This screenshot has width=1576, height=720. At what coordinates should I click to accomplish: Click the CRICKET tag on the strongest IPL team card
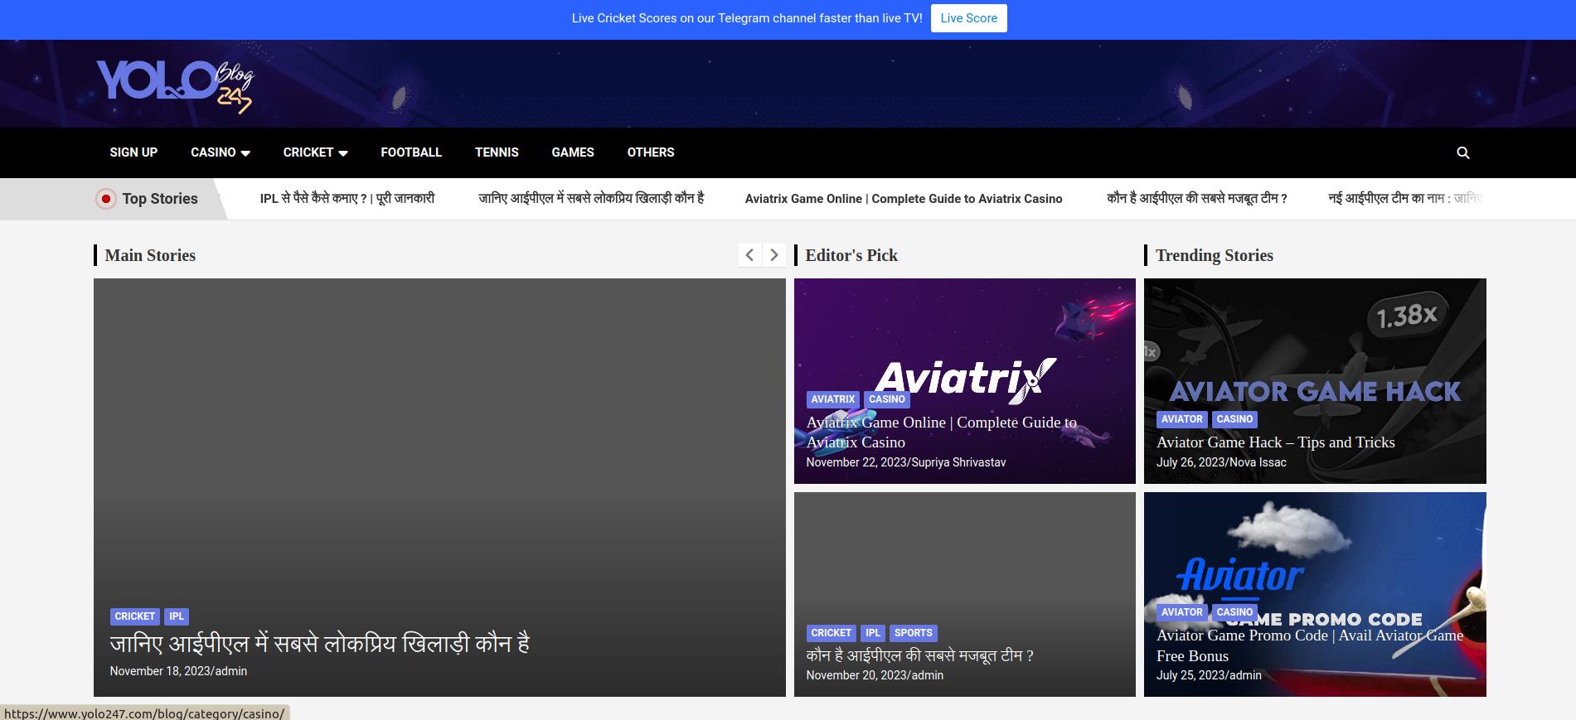click(831, 633)
